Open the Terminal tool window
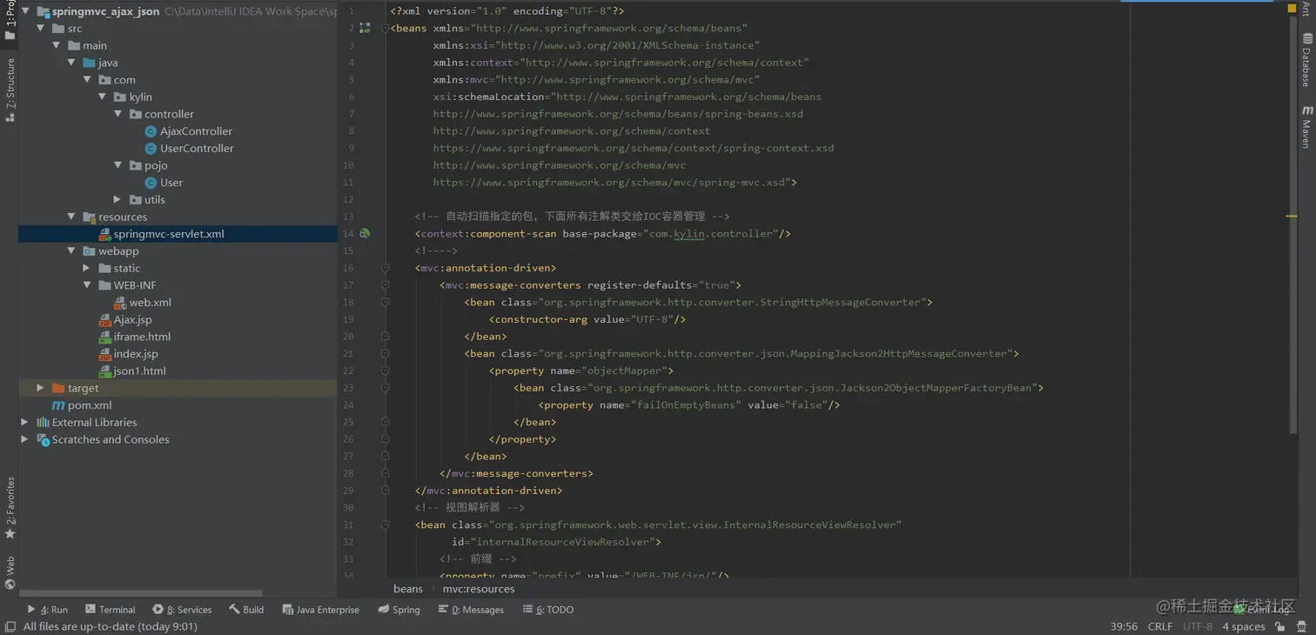1316x635 pixels. coord(110,610)
